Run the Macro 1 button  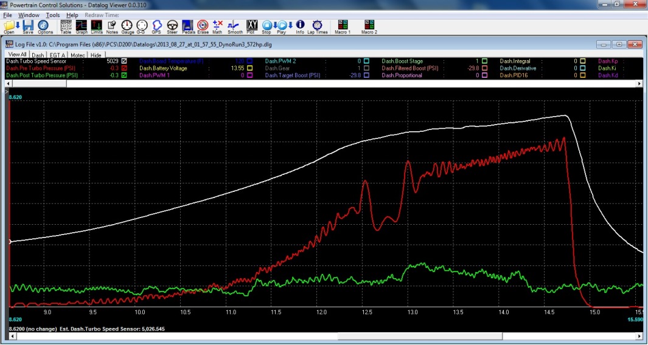tap(343, 26)
